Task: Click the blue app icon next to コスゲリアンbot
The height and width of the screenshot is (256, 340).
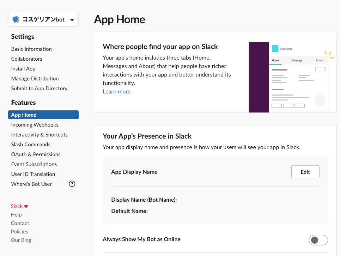Action: [16, 19]
